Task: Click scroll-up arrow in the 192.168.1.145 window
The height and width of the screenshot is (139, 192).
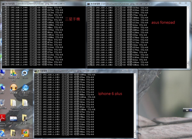Action: [135, 75]
